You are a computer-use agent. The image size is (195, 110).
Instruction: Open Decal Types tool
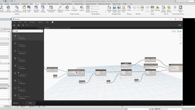[119, 9]
